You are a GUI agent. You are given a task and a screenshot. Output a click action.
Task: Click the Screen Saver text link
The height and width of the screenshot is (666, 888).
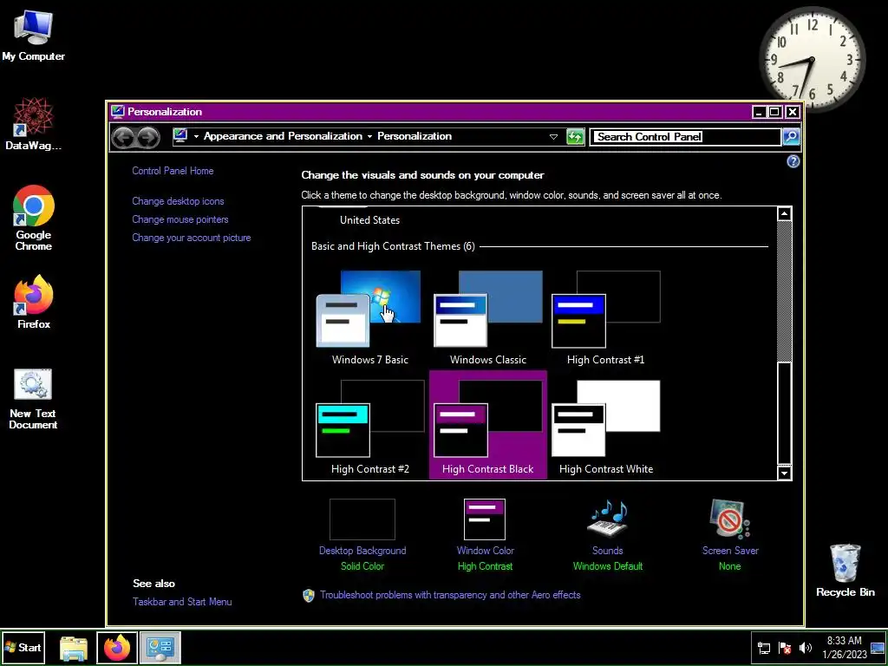(730, 551)
